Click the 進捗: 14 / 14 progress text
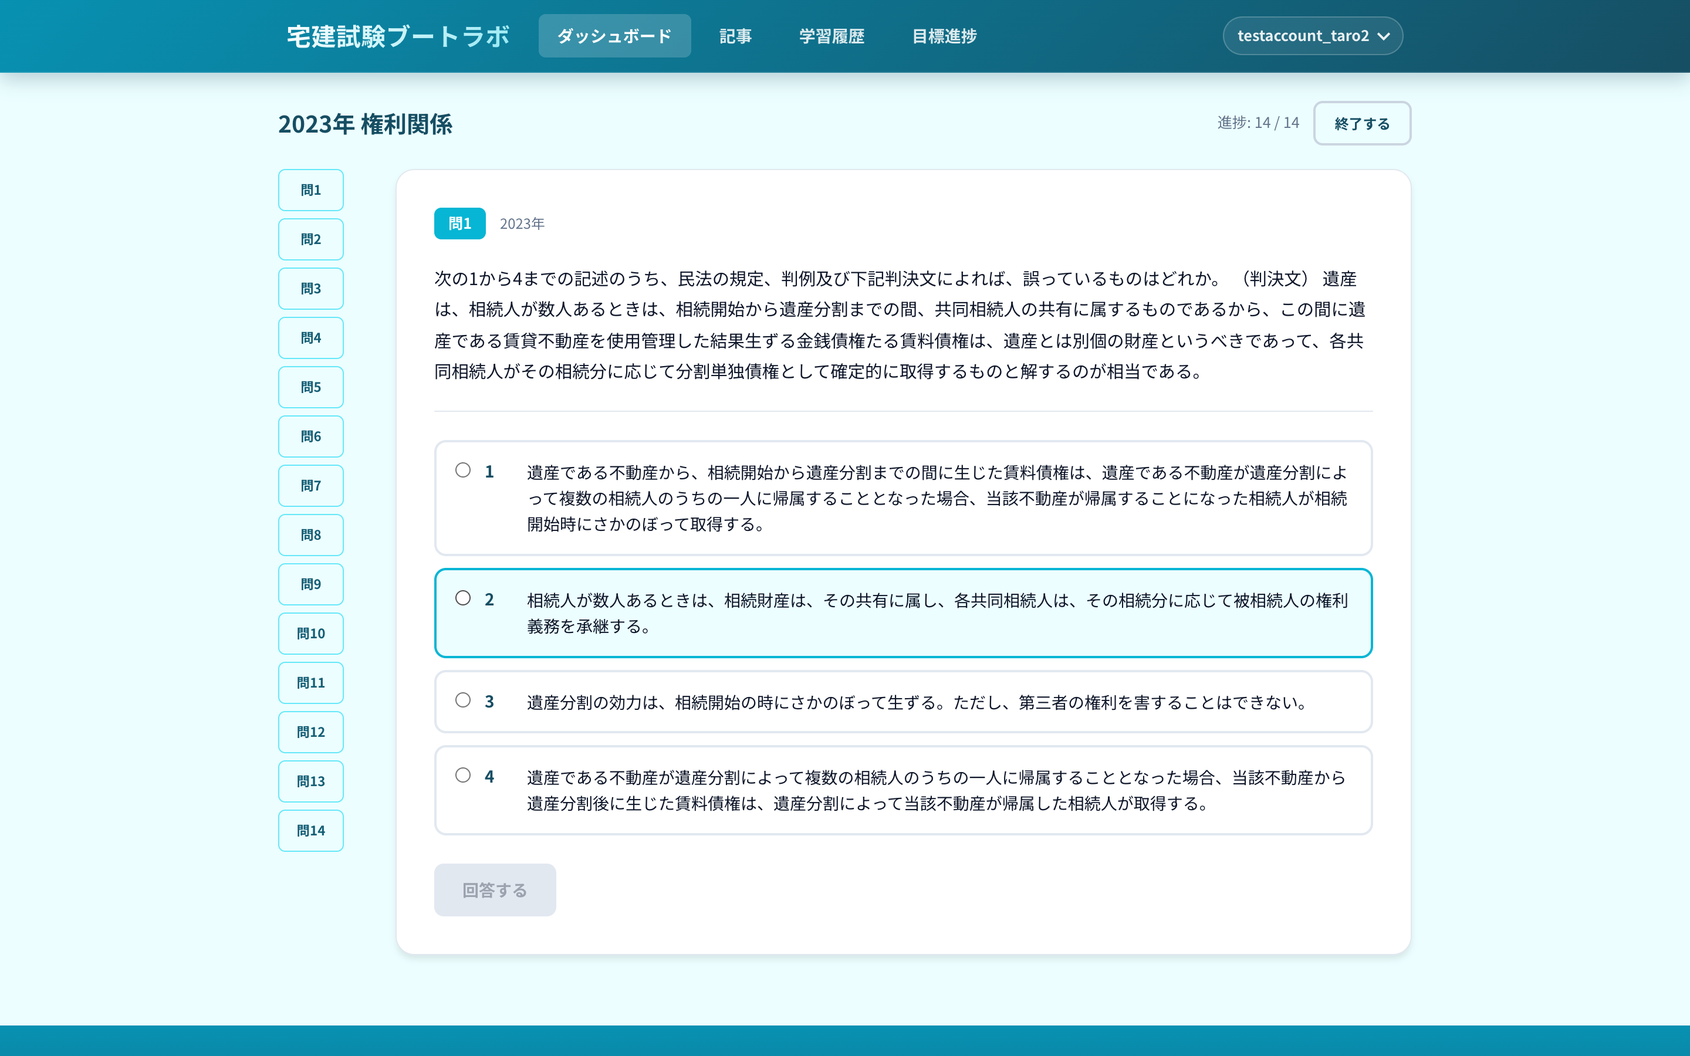1690x1056 pixels. (x=1258, y=123)
